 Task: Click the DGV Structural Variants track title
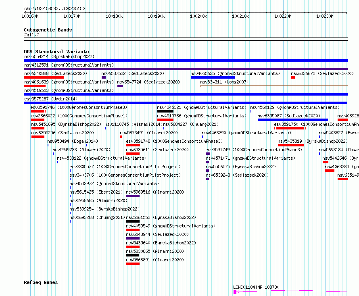[56, 52]
